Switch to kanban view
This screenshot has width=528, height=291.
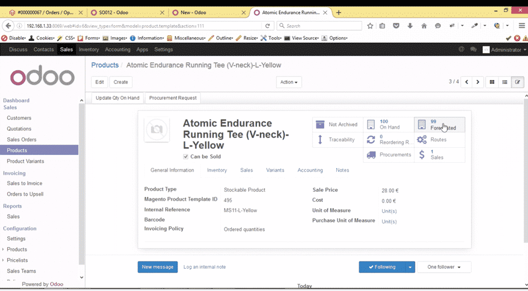pos(492,82)
